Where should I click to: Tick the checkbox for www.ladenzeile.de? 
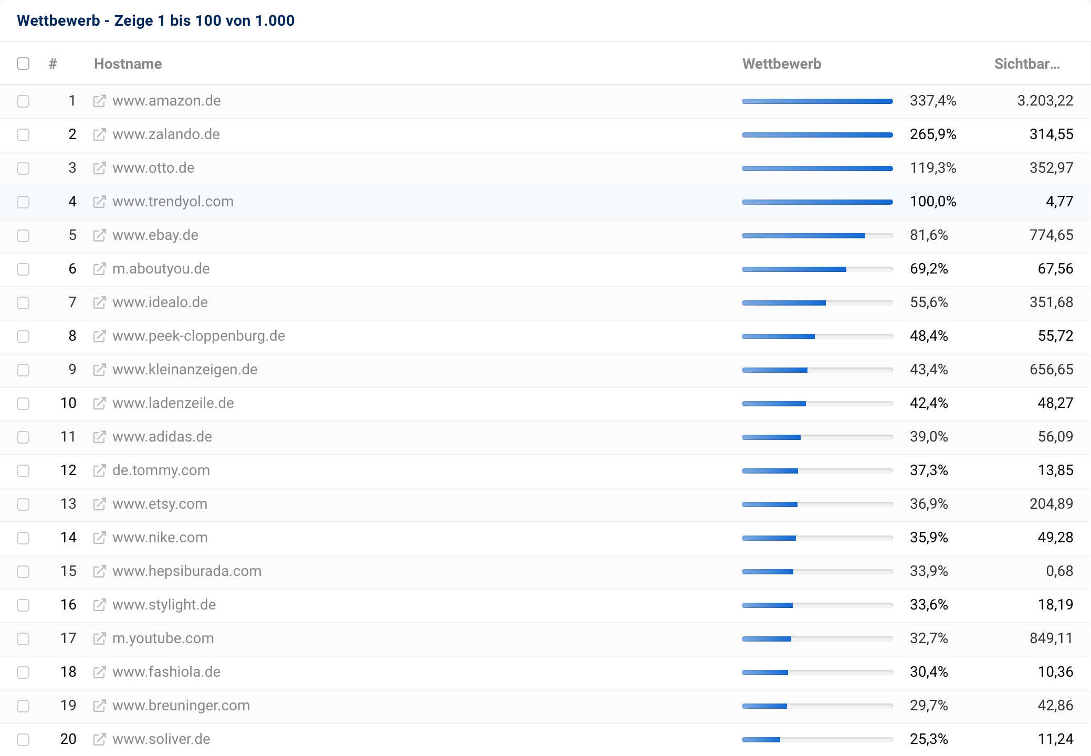coord(23,403)
